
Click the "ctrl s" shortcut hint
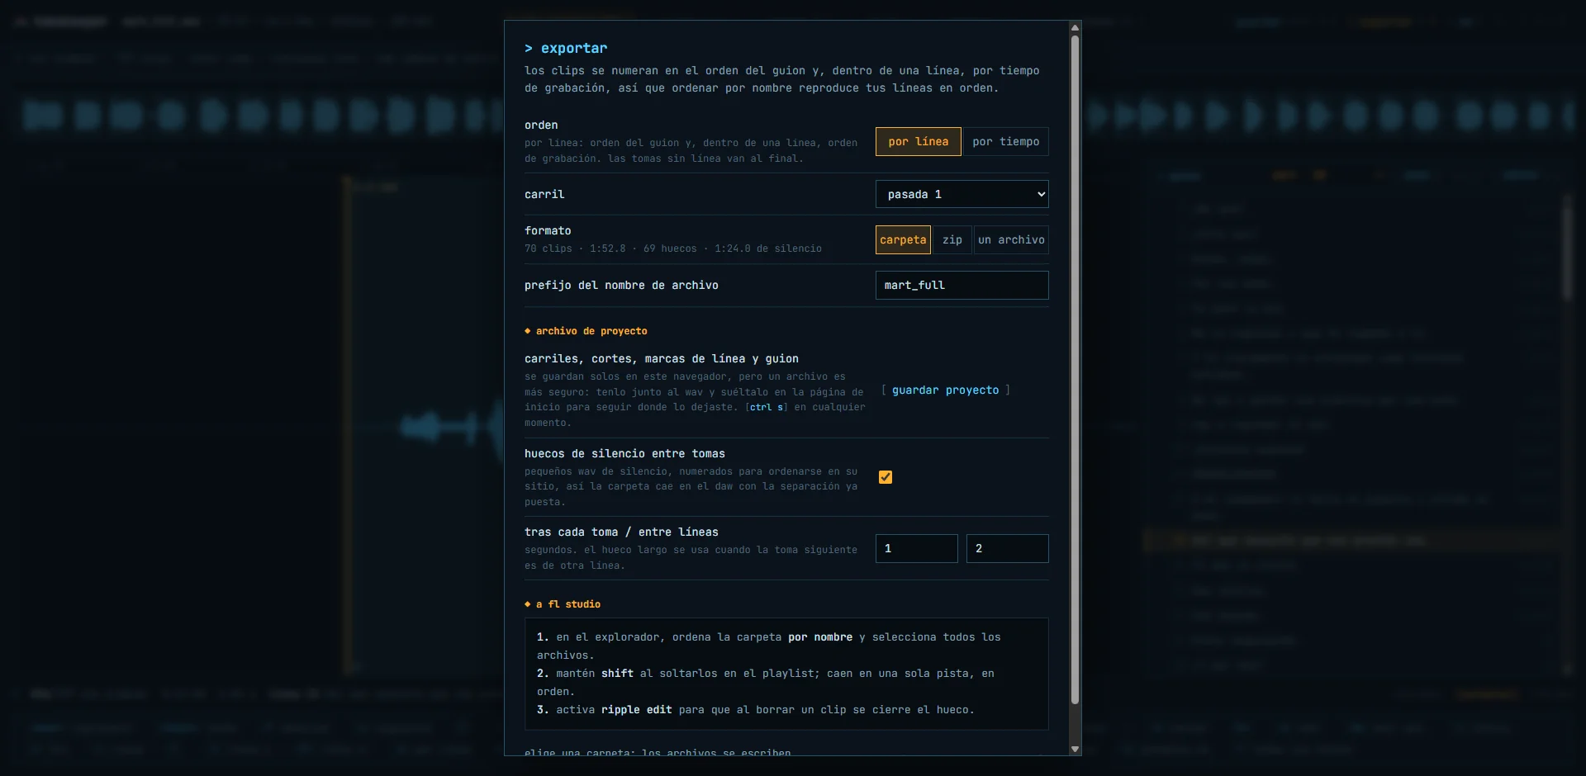tap(767, 408)
